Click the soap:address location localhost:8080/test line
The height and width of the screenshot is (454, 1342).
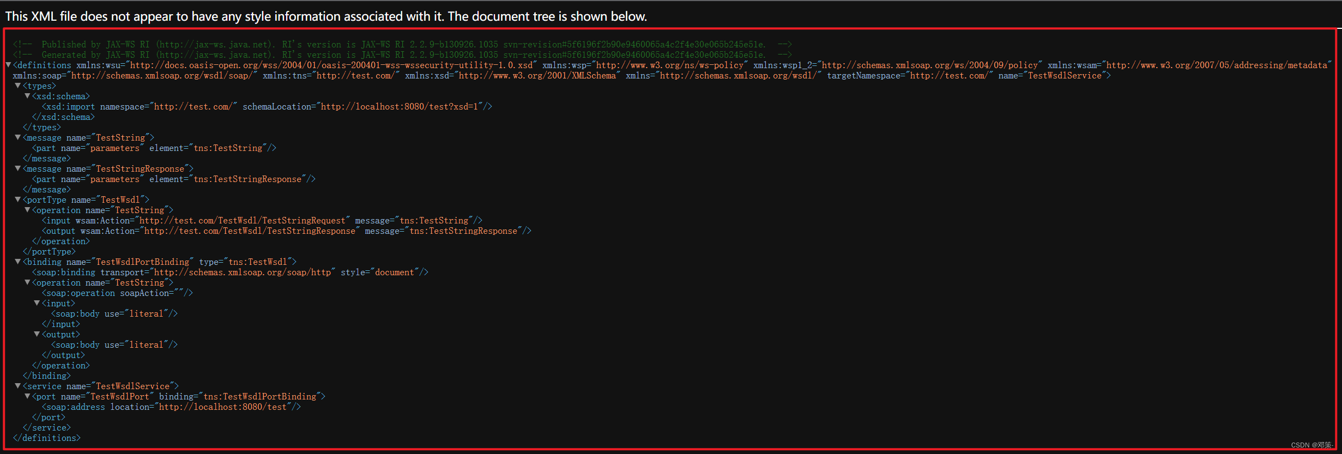tap(172, 407)
